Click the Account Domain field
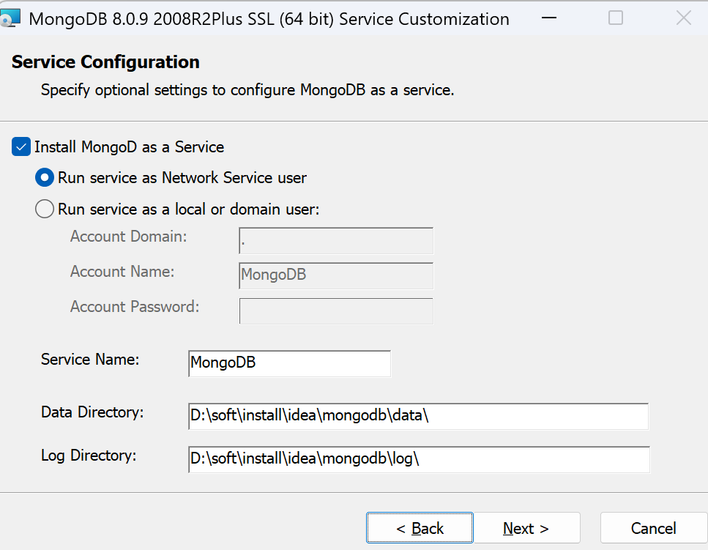The height and width of the screenshot is (550, 708). coord(336,241)
